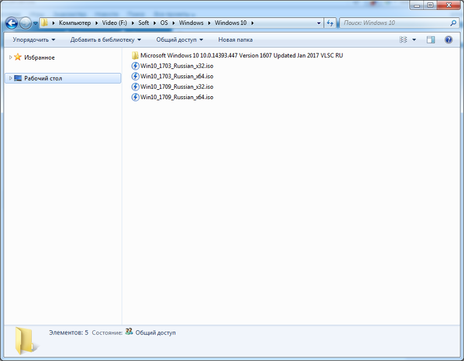
Task: Expand the Рабочий стол tree node
Action: pyautogui.click(x=10, y=78)
